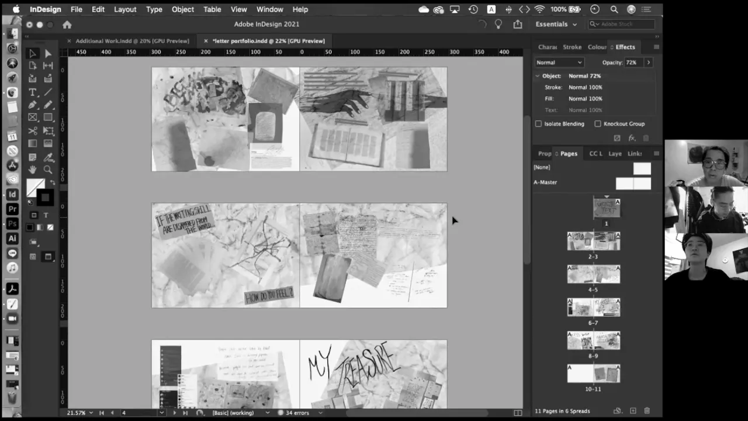748x421 pixels.
Task: Select spread 4-5 thumbnail in Pages panel
Action: 593,274
